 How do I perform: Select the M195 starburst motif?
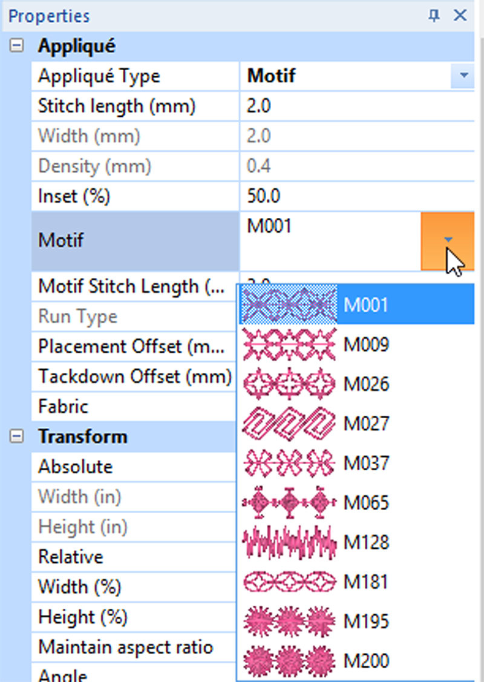click(x=356, y=621)
